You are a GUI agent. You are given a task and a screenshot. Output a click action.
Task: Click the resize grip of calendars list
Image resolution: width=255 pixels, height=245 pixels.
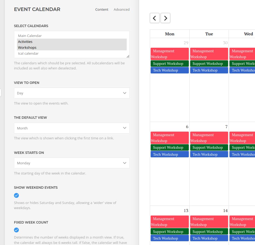pos(128,56)
